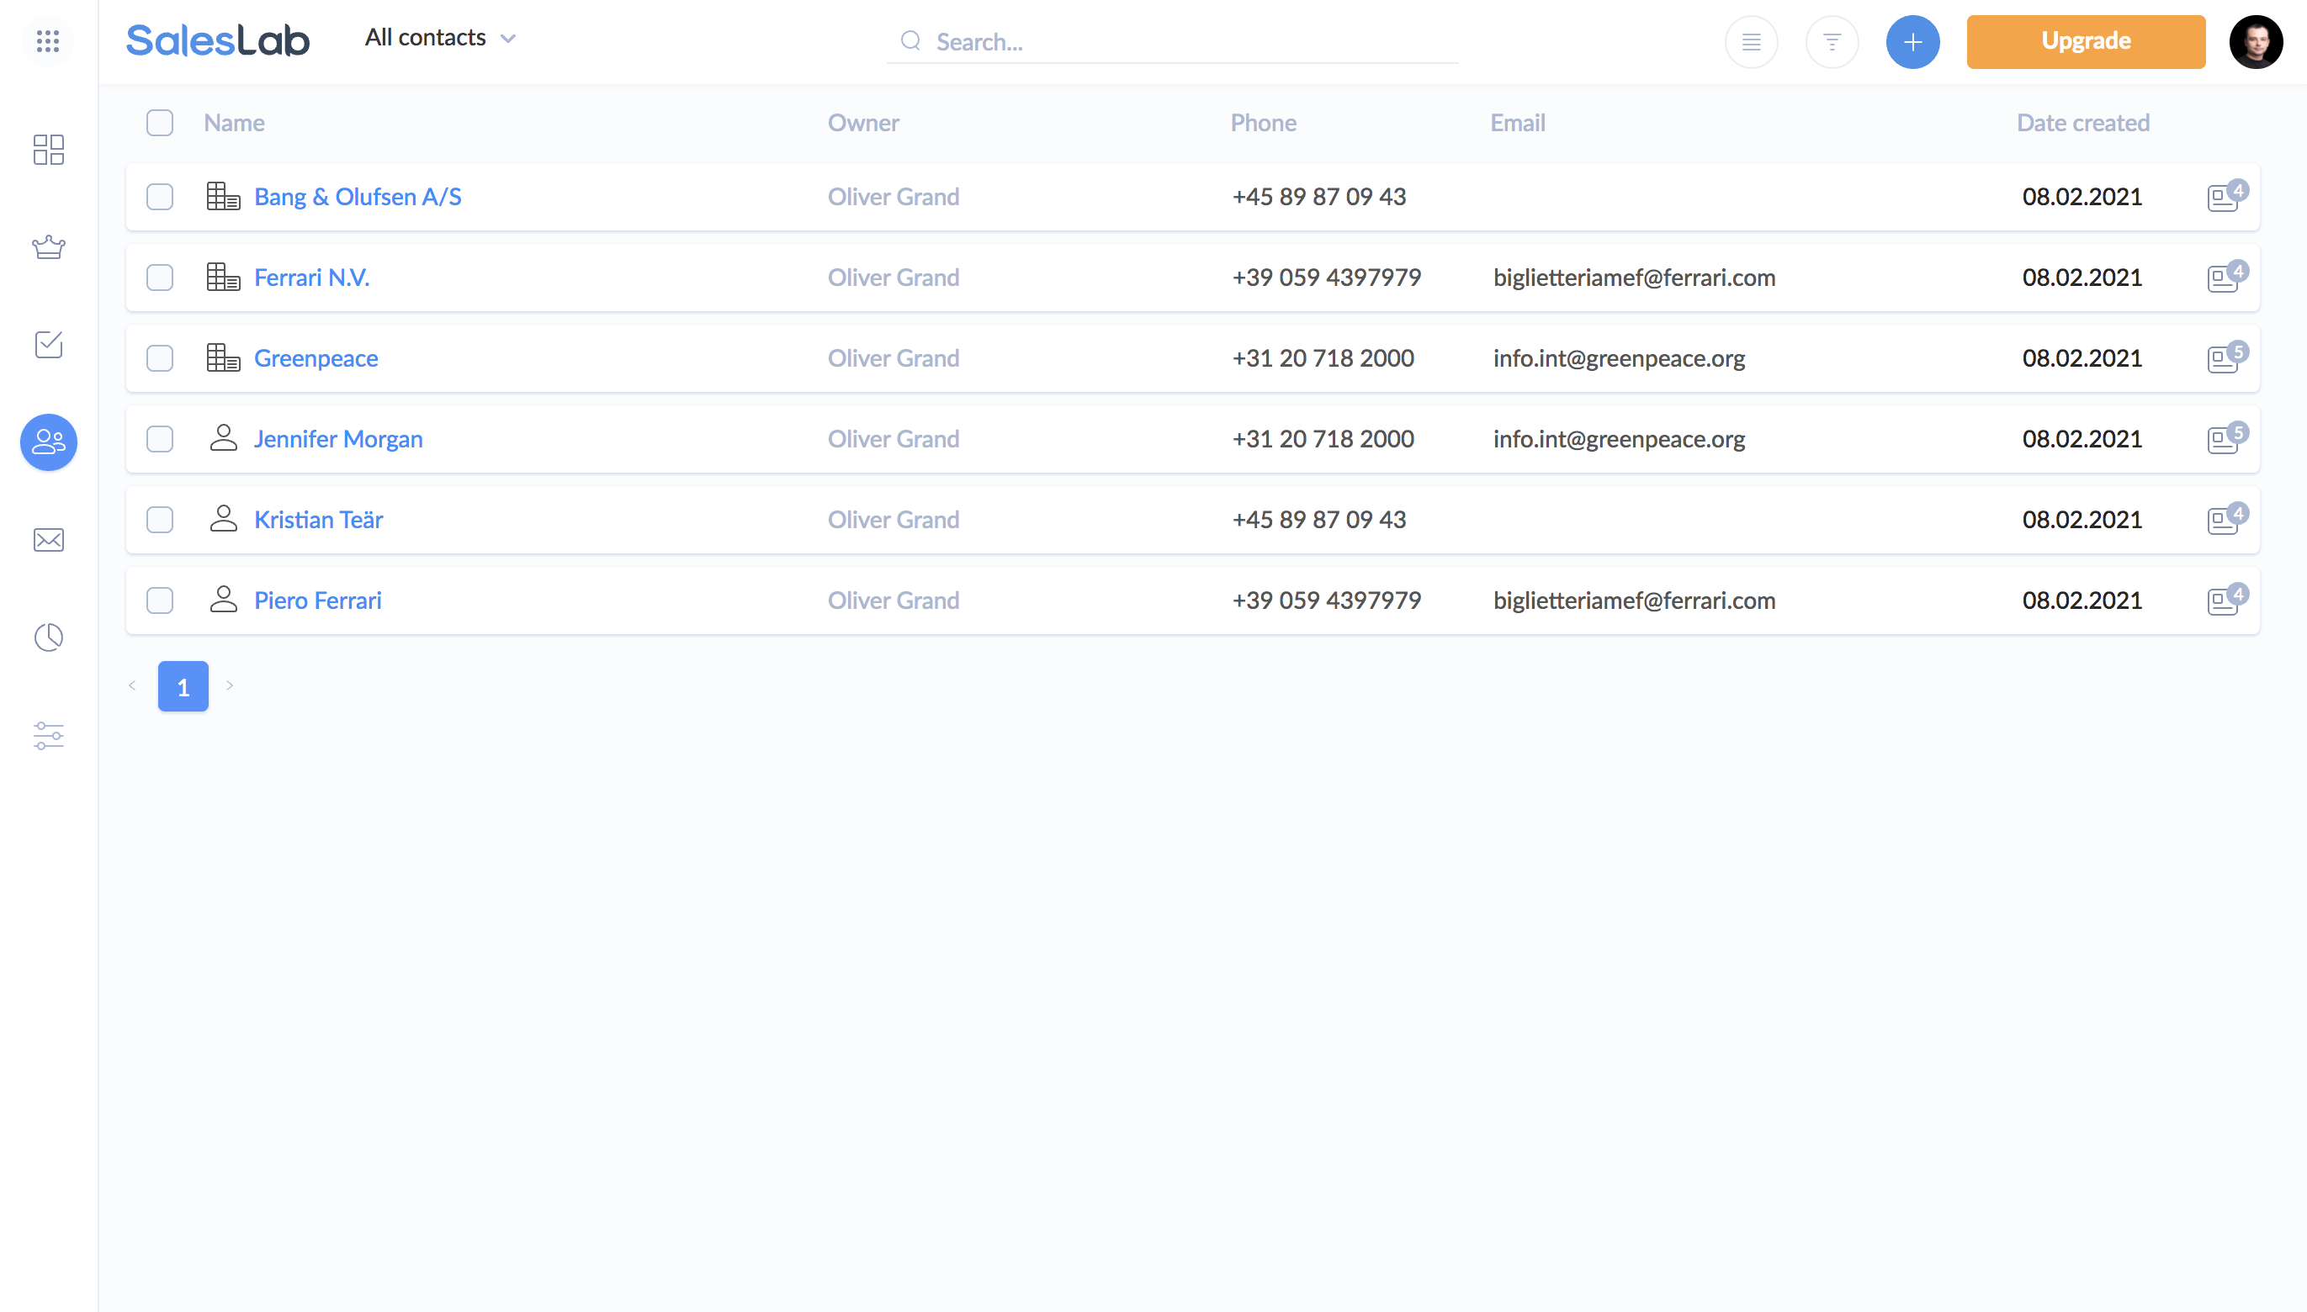Check the row for Jennifer Morgan

click(x=160, y=439)
